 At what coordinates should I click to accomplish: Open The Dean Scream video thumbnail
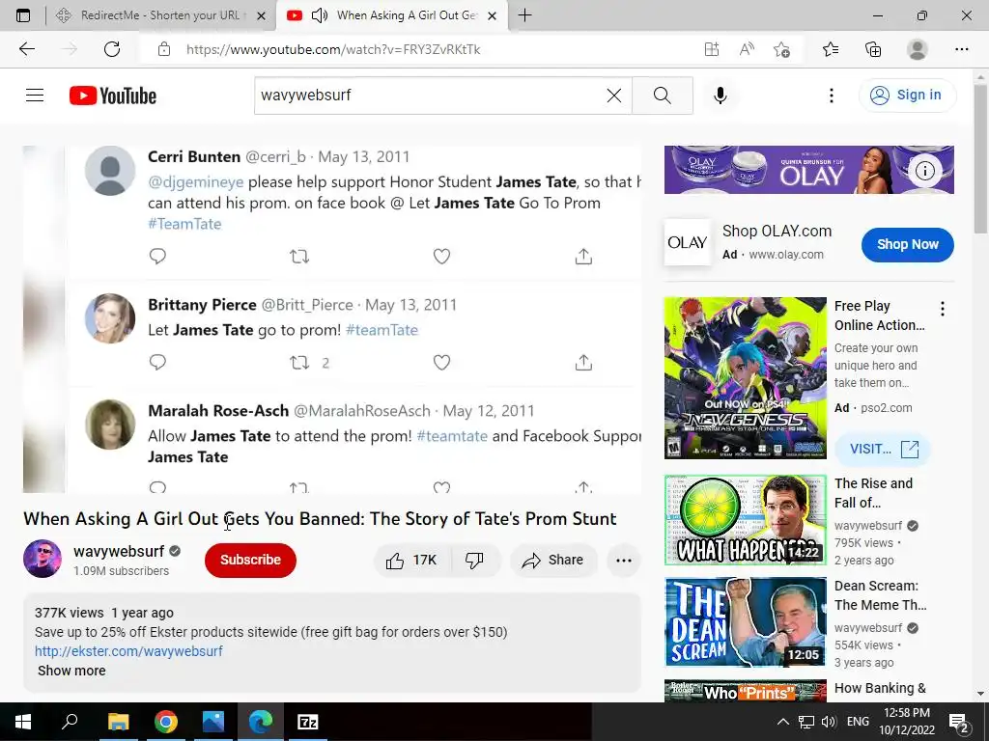point(745,622)
